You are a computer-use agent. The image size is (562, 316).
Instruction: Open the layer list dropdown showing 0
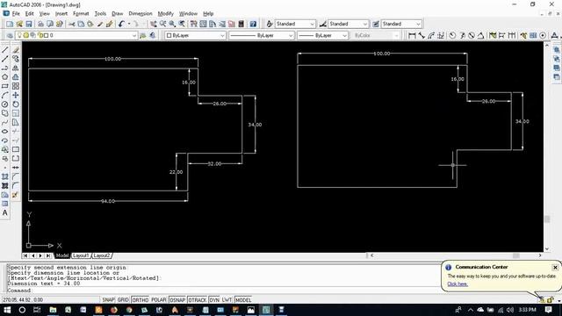pyautogui.click(x=77, y=35)
